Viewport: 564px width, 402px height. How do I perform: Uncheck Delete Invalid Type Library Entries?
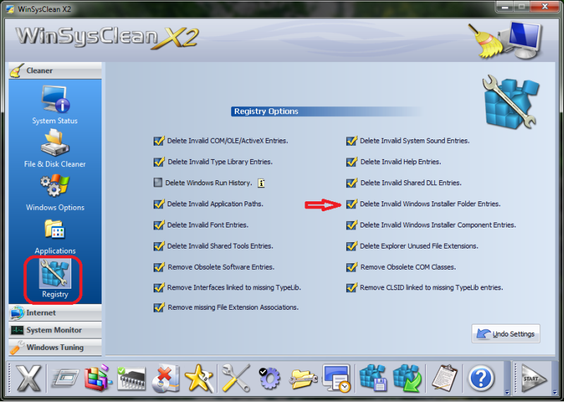click(x=159, y=162)
